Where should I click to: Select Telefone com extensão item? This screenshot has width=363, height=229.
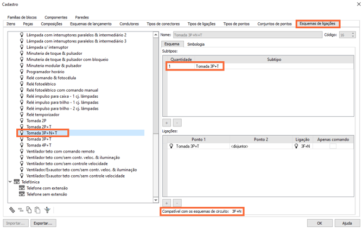coord(47,188)
